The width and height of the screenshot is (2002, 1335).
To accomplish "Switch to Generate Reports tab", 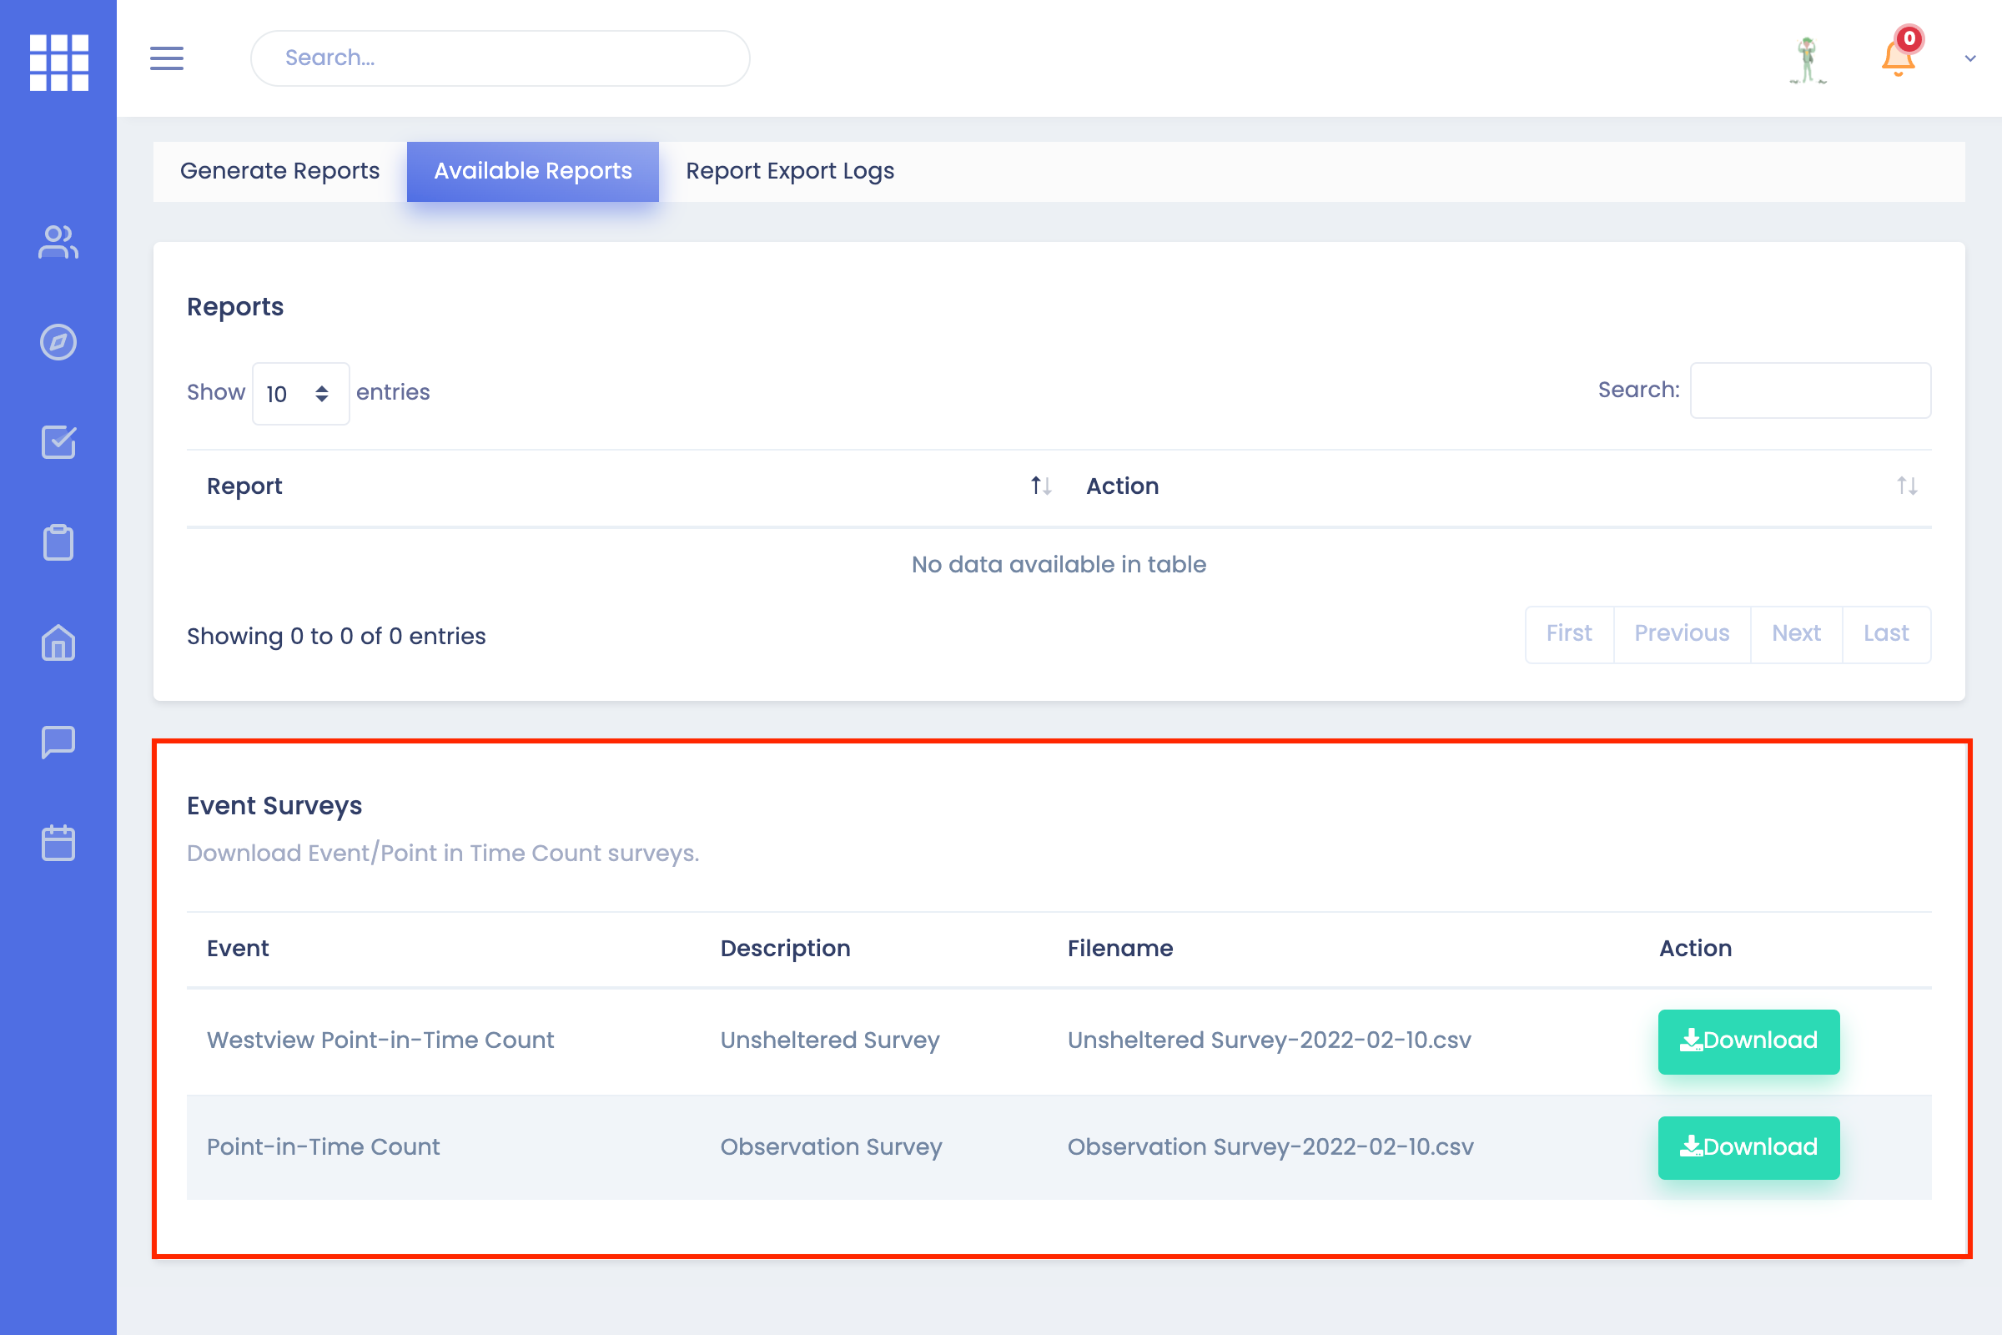I will [x=279, y=171].
